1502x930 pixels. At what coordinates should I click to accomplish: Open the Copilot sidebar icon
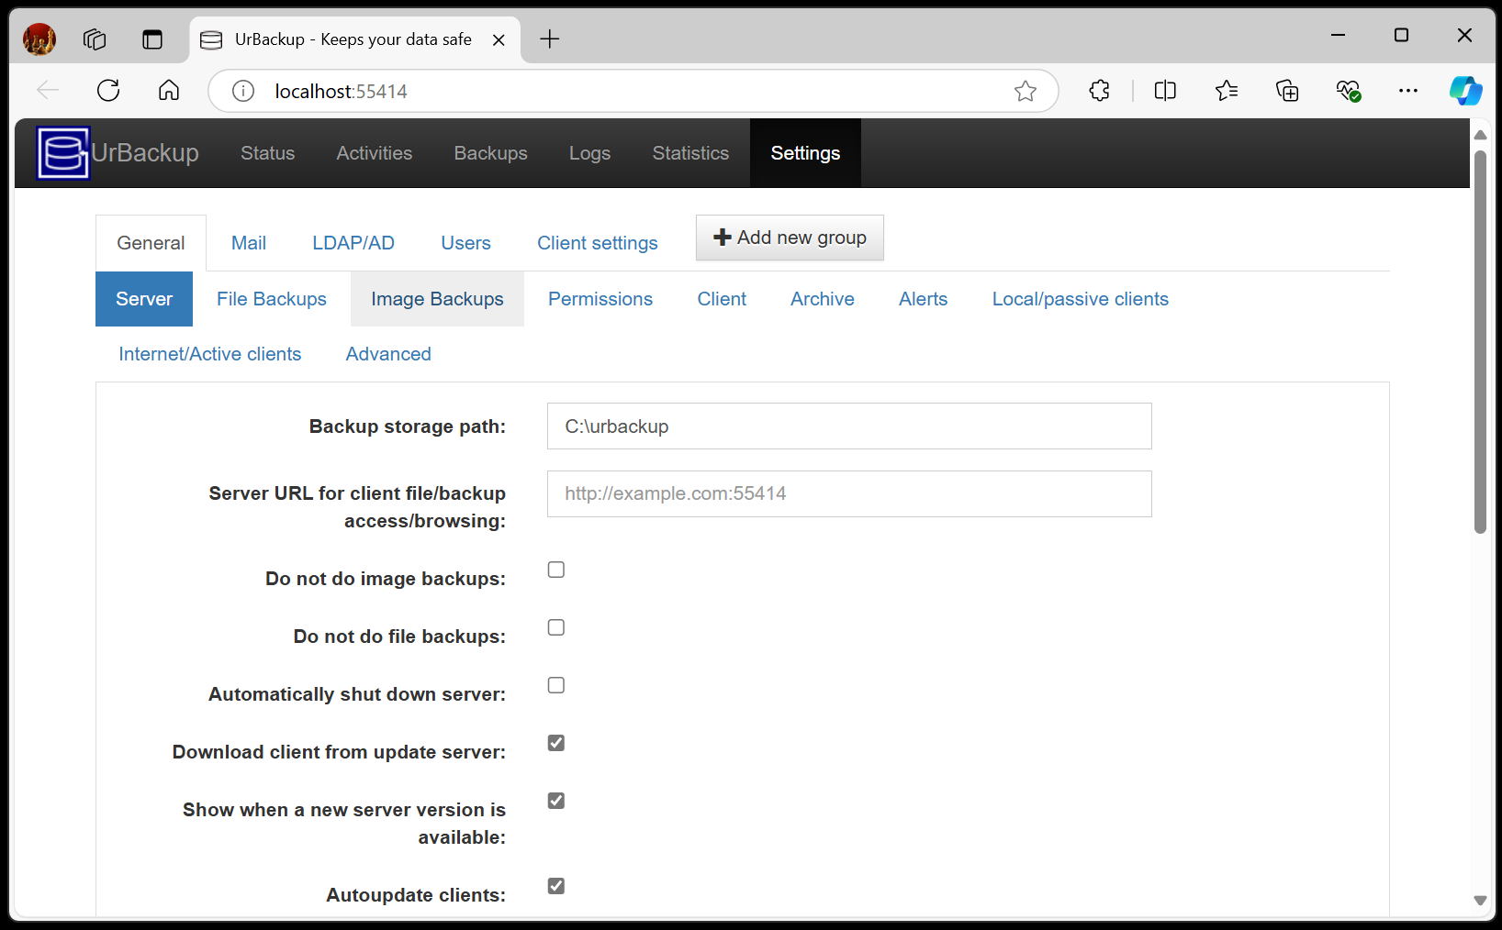click(x=1465, y=91)
